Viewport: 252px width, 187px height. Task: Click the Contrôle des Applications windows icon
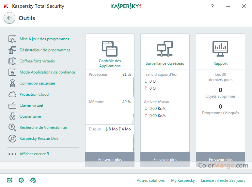110,49
